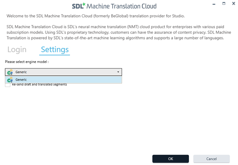Confirm with the OK button
The height and width of the screenshot is (165, 238).
point(171,159)
